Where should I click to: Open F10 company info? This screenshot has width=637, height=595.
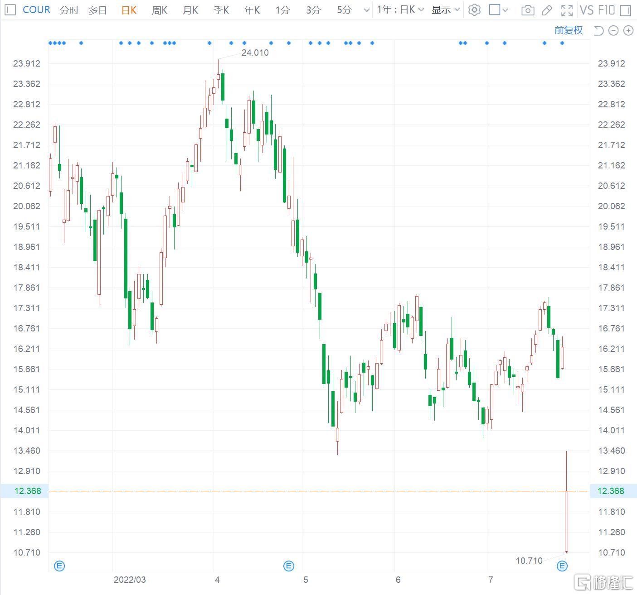coord(606,10)
